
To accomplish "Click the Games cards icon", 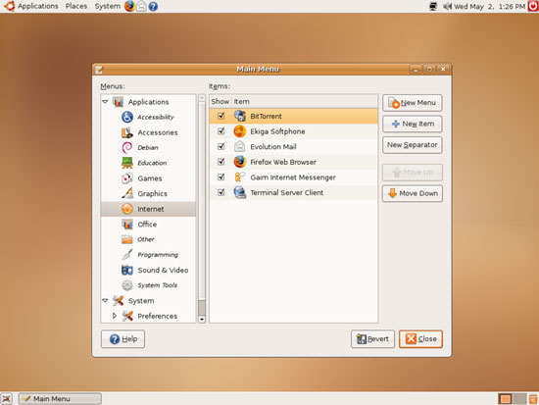I will tap(127, 178).
